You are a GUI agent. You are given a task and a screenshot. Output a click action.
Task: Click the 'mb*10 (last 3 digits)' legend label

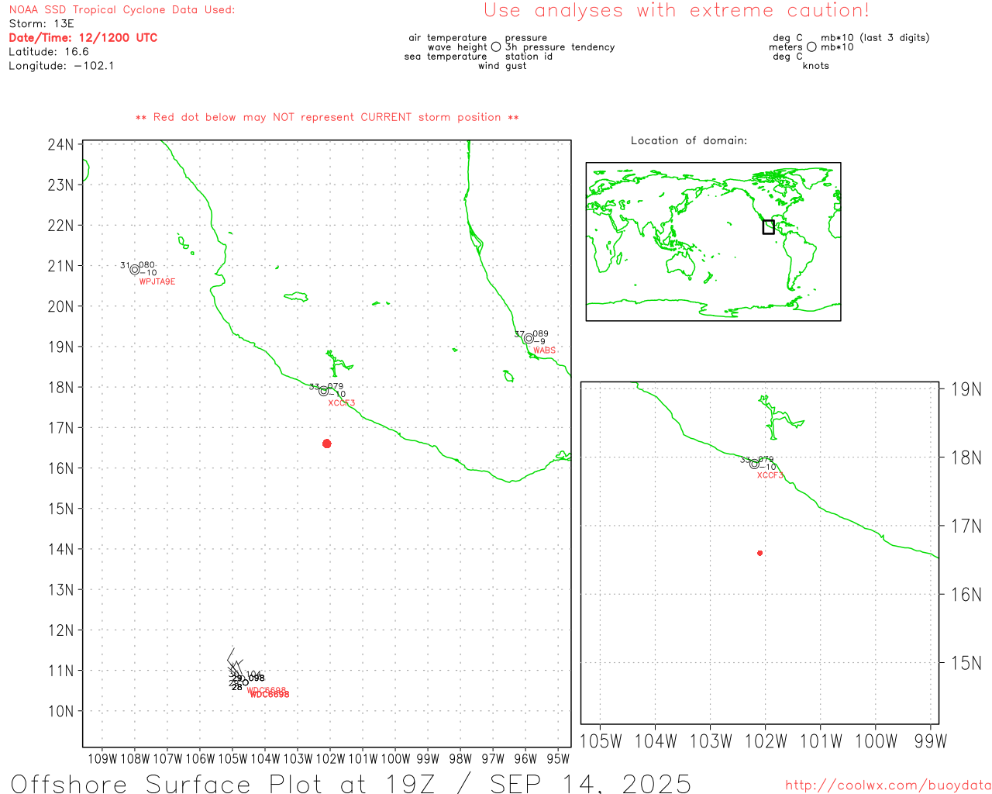pos(875,38)
